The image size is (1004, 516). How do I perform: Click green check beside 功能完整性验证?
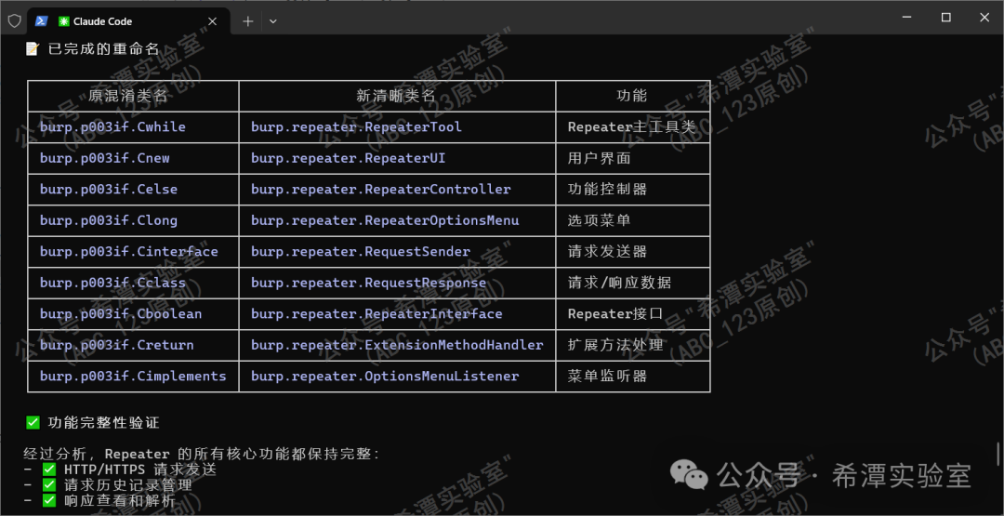33,422
